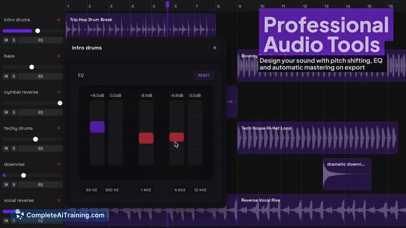Click the 250 Hz EQ band column
Screen dimensions: 406x228
click(115, 133)
